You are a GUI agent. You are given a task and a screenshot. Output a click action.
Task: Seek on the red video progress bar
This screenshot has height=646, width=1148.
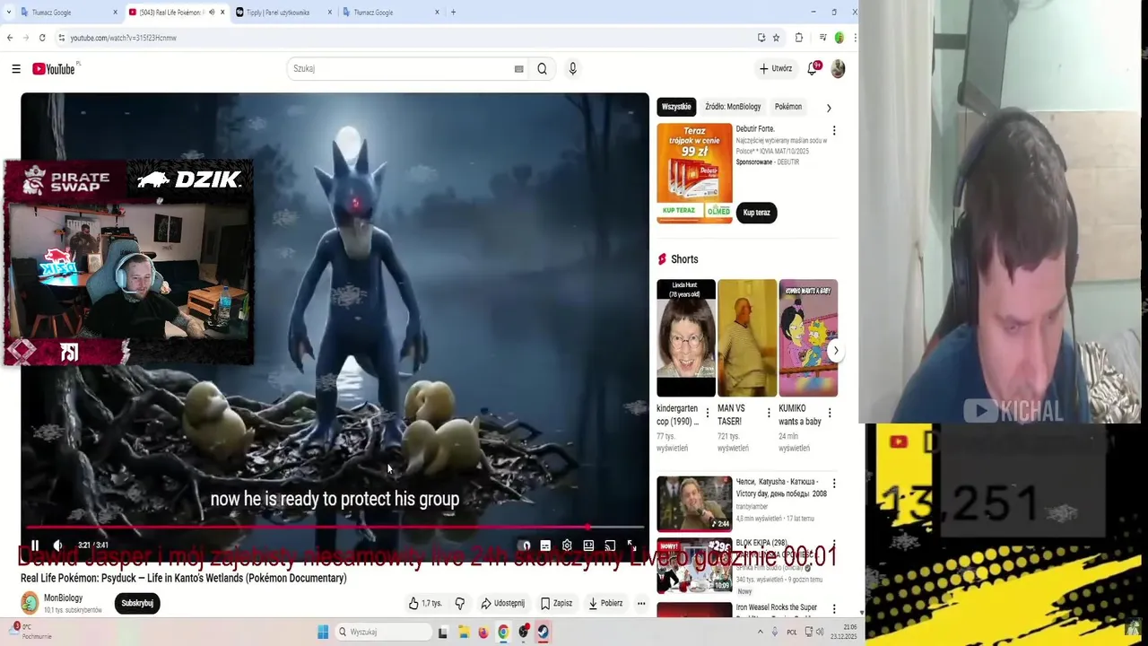point(335,528)
